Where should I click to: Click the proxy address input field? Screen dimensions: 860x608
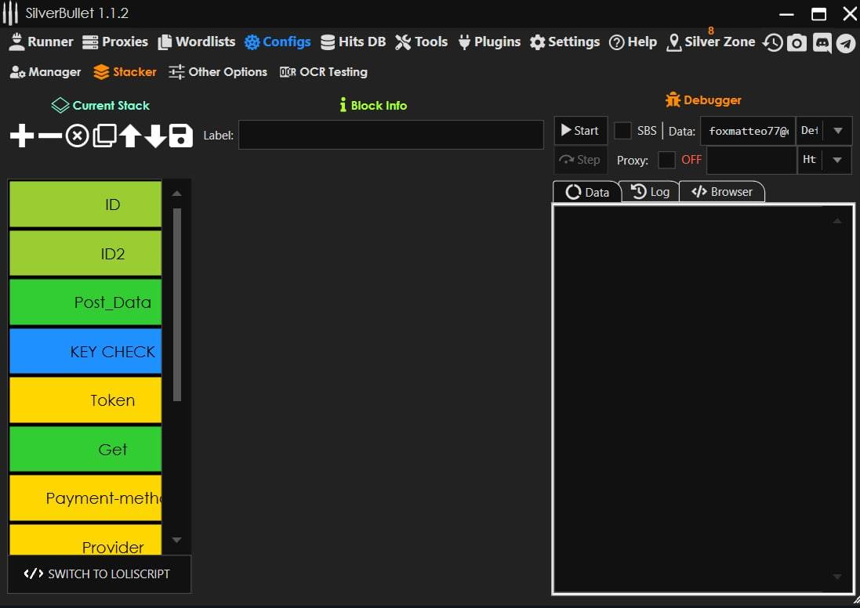(x=751, y=160)
